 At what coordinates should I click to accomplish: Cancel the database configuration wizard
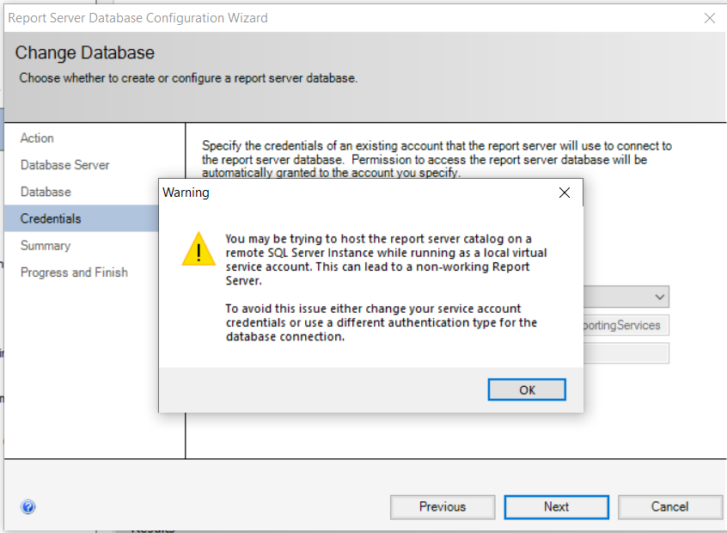669,506
